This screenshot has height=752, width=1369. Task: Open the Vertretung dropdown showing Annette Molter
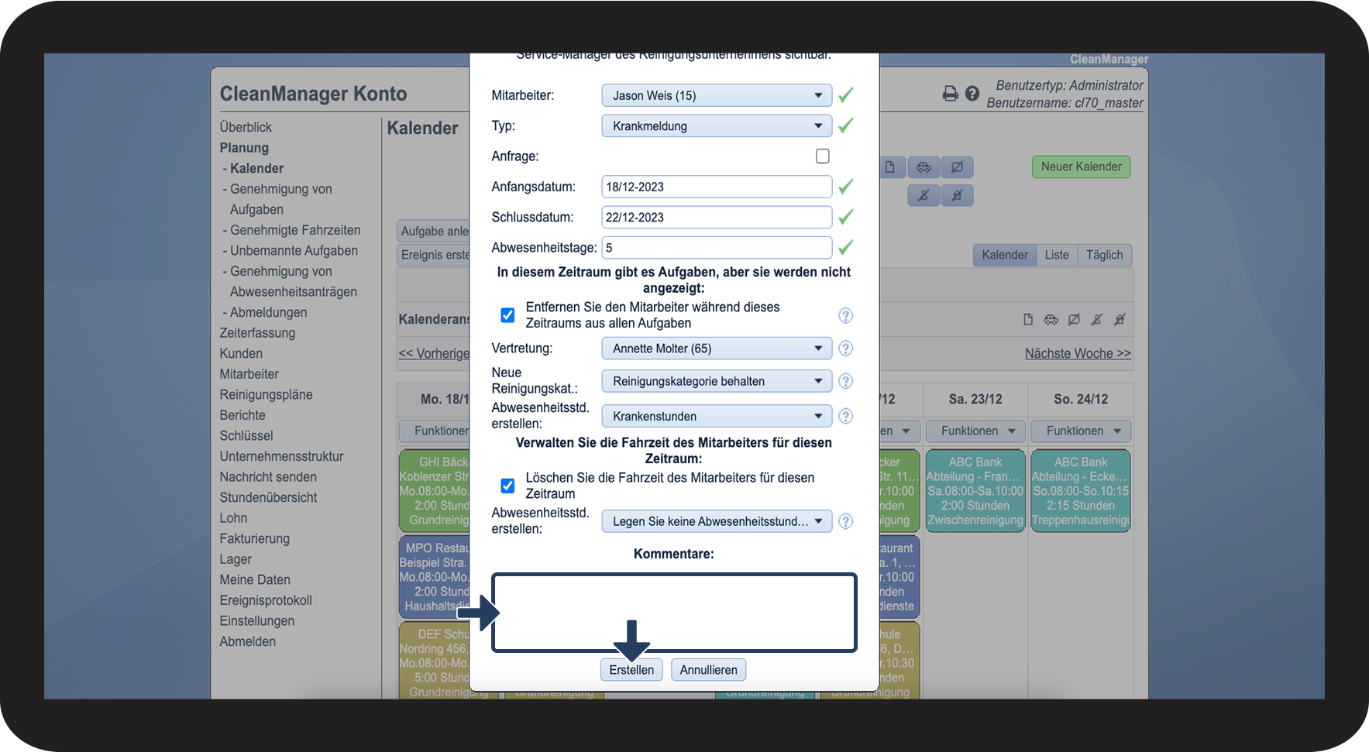(717, 349)
